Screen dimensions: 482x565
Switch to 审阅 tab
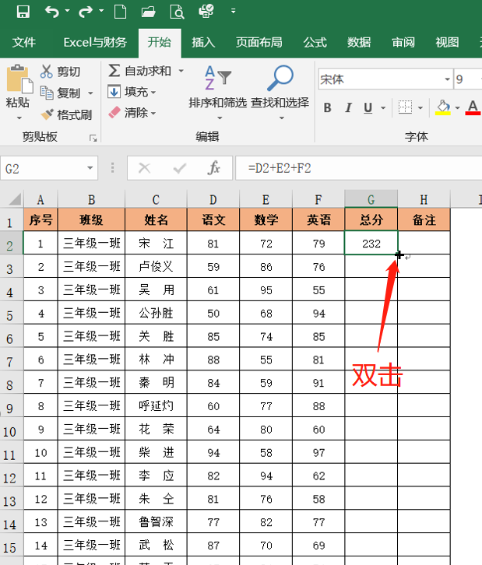[403, 43]
